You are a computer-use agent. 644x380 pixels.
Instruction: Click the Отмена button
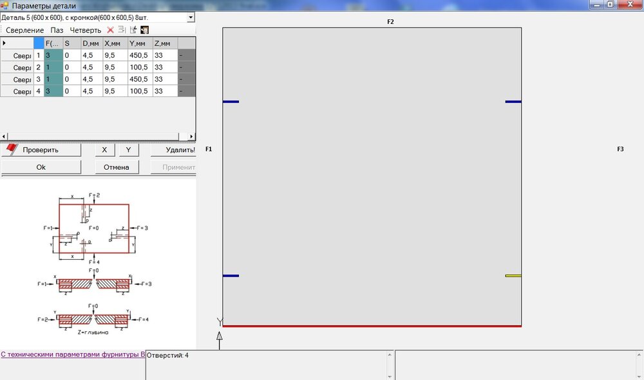tap(117, 167)
